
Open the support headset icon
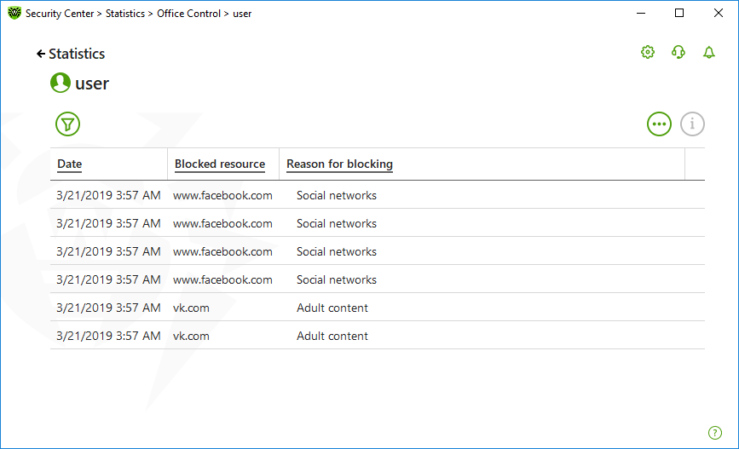point(678,52)
